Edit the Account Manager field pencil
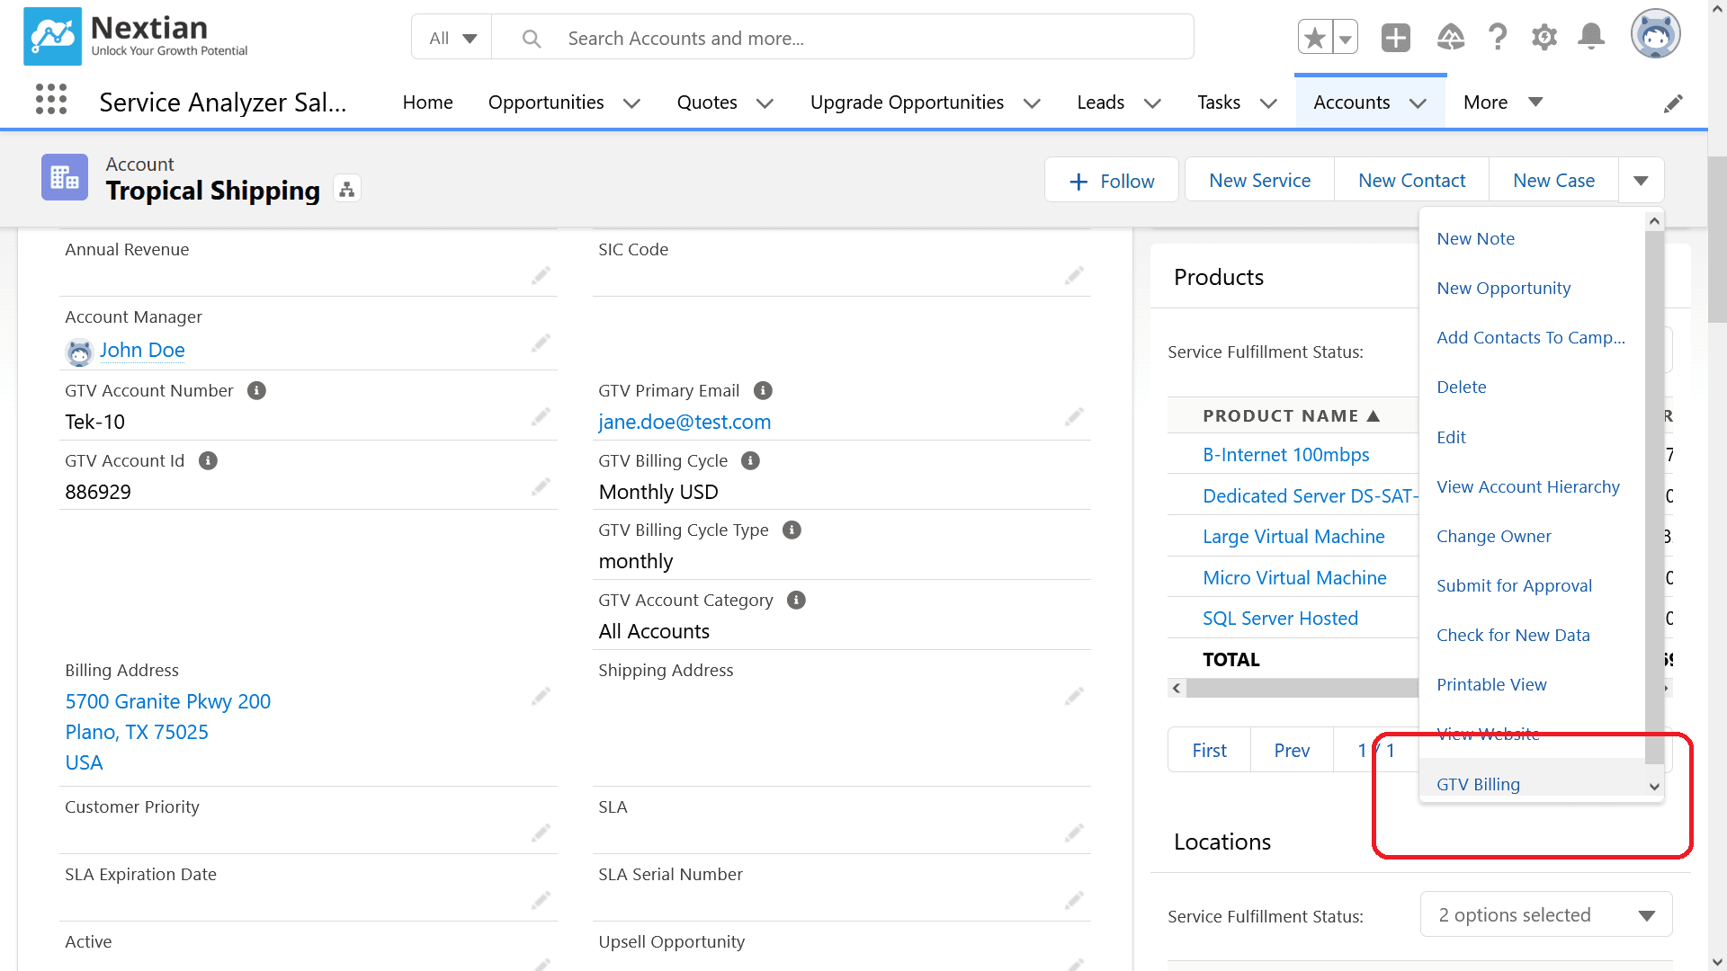 (541, 343)
